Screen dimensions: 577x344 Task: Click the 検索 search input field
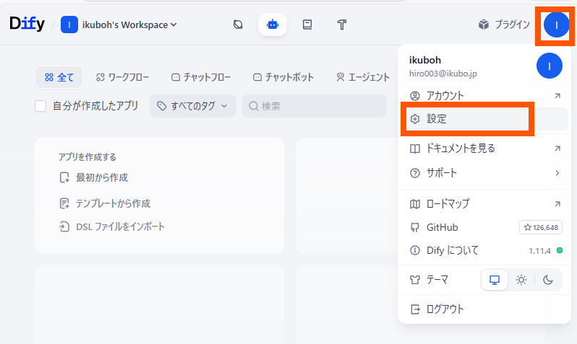click(318, 106)
